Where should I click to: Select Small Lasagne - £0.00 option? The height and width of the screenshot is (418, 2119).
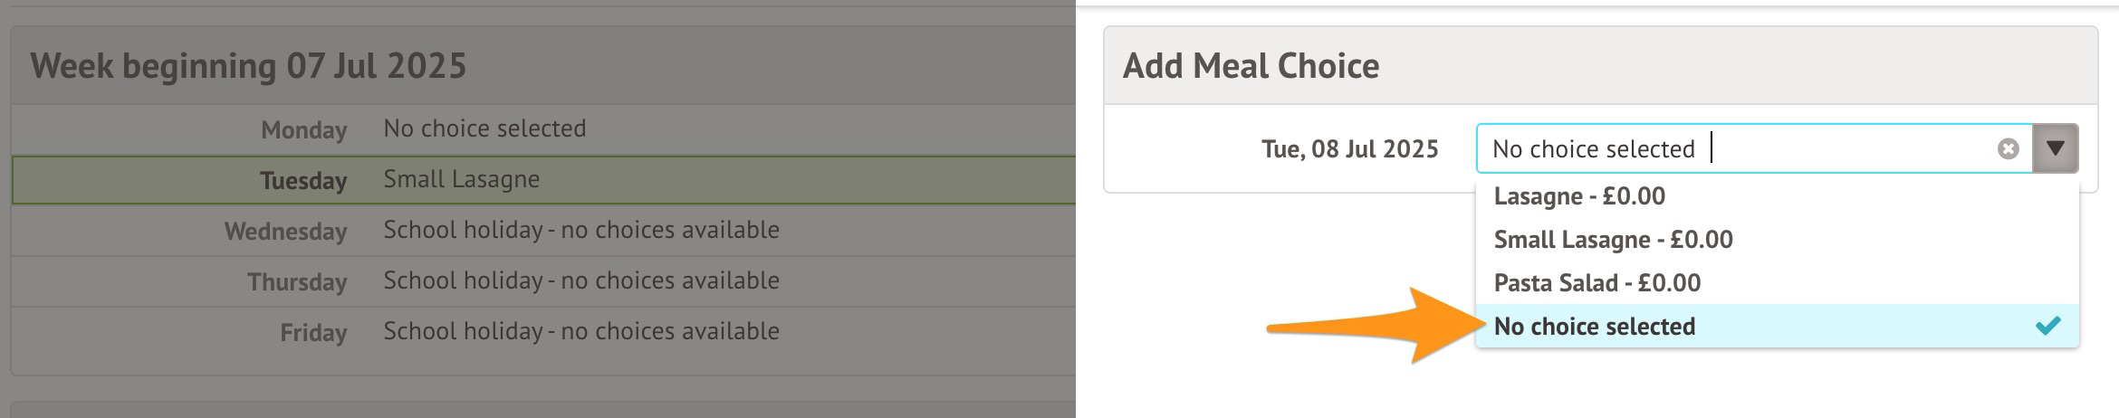click(1613, 240)
